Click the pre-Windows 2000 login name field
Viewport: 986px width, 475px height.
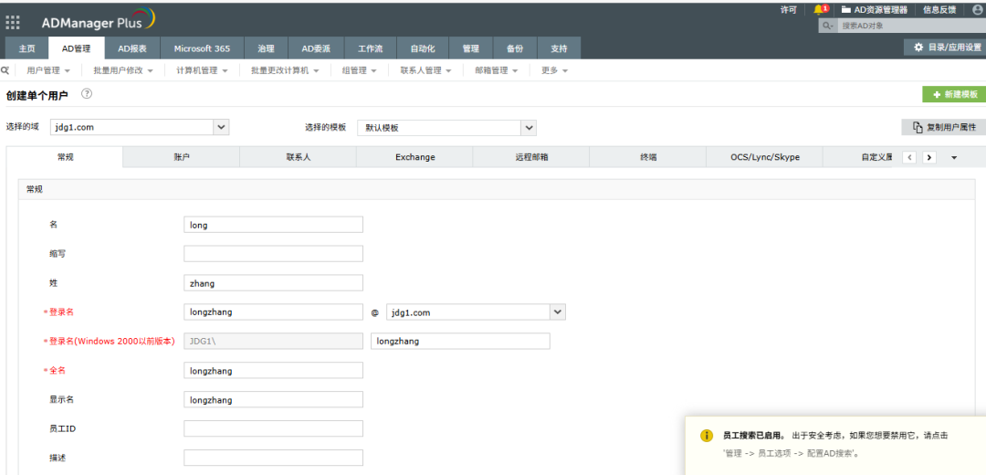click(x=460, y=341)
